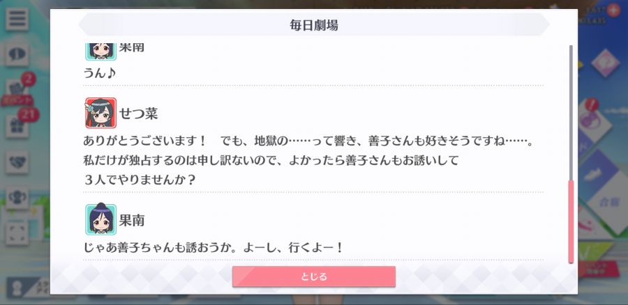Select the せつ菜 speaker name label
The image size is (628, 305).
point(139,114)
